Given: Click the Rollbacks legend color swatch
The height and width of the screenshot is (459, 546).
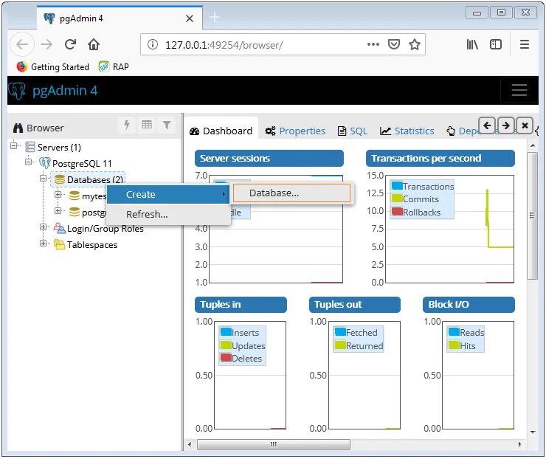Looking at the screenshot, I should click(x=397, y=211).
